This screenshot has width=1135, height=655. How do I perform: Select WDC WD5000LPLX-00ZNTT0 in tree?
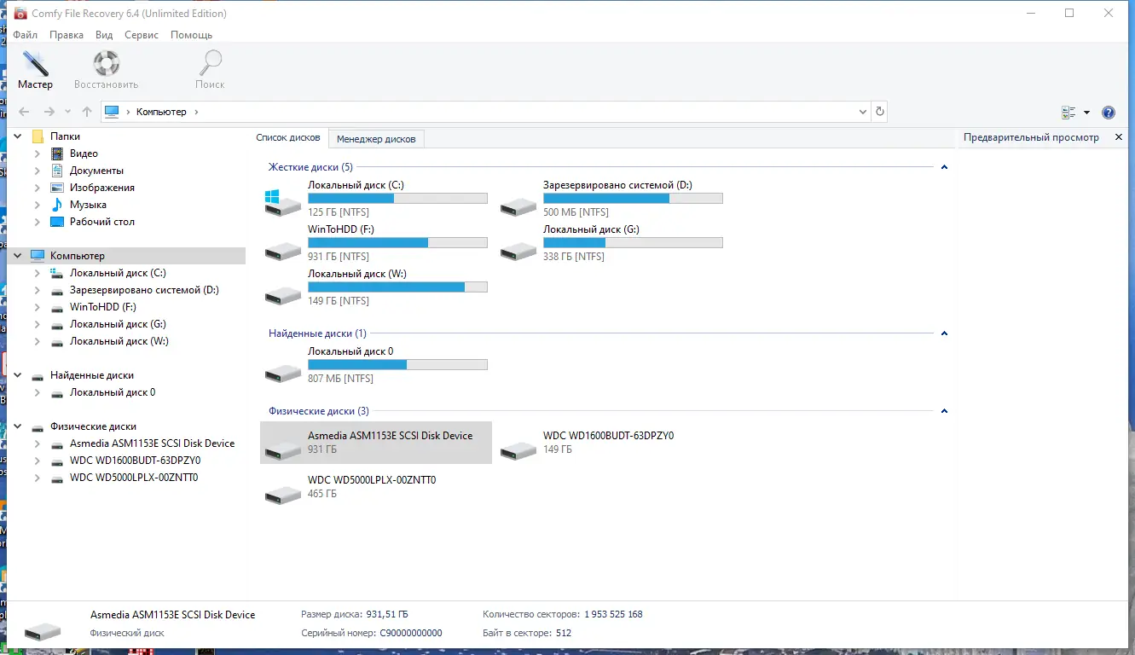point(134,478)
